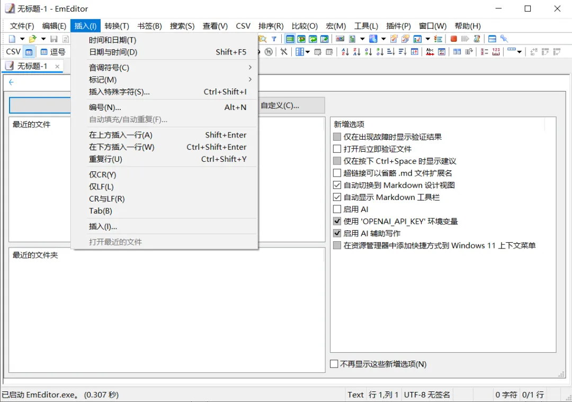The image size is (572, 402).
Task: Open the dropdown arrow beside New file icon
Action: (22, 39)
